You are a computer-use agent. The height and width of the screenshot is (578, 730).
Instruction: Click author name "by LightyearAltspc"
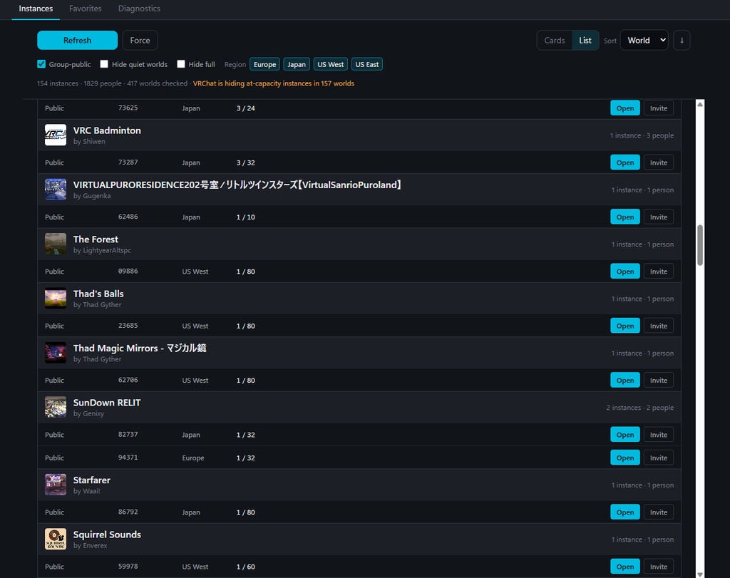tap(102, 250)
